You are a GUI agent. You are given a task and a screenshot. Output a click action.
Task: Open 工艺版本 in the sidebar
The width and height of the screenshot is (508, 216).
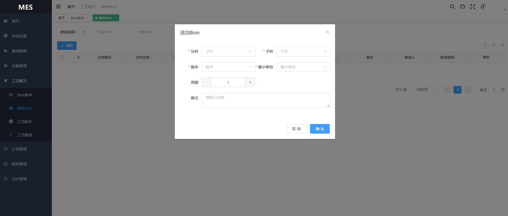[26, 121]
